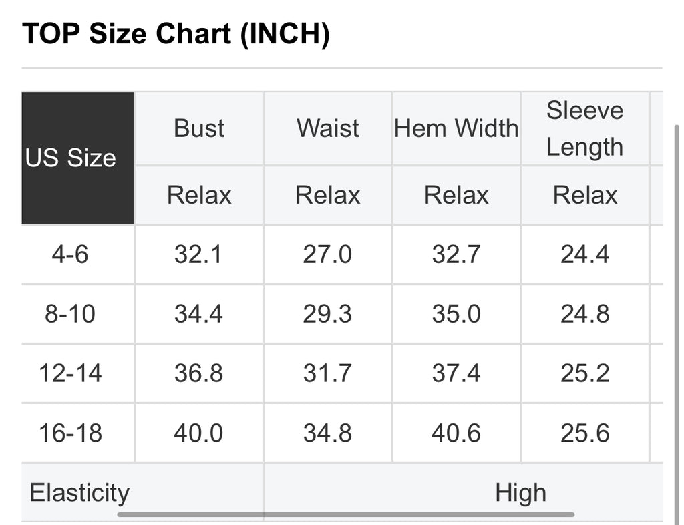Select the 8-10 size row label
The height and width of the screenshot is (525, 684).
coord(70,314)
